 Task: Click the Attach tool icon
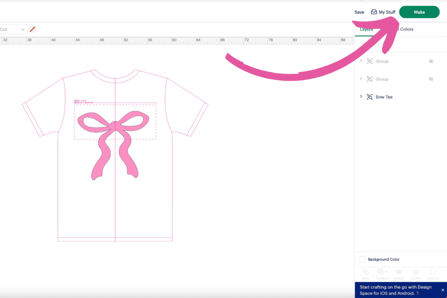coord(399,273)
